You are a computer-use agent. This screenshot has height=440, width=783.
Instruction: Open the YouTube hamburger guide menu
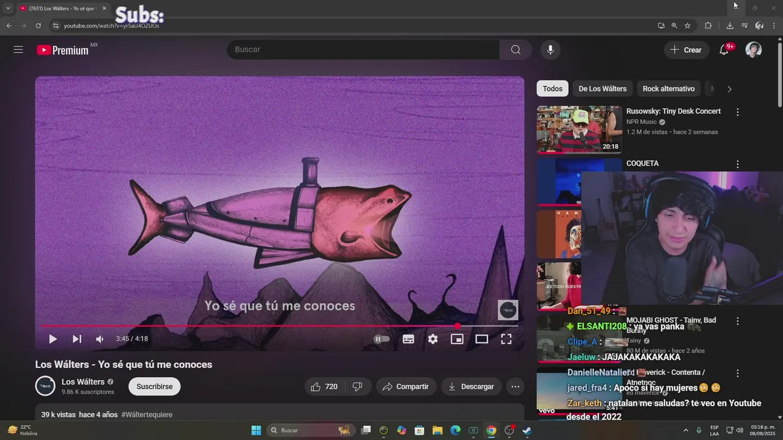coord(18,50)
